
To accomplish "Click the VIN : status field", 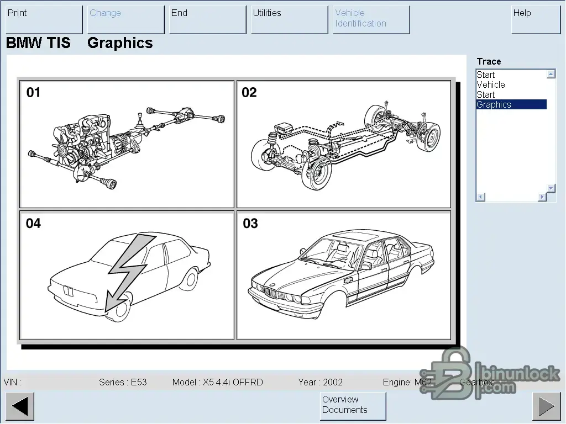I will pos(12,382).
